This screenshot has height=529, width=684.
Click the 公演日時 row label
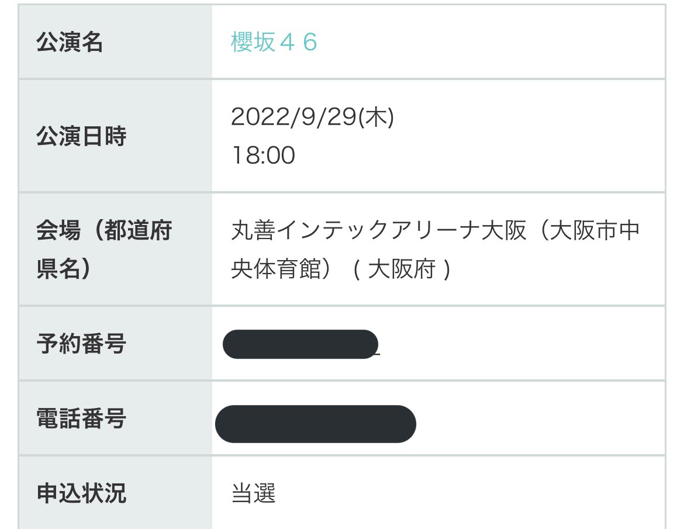click(81, 136)
